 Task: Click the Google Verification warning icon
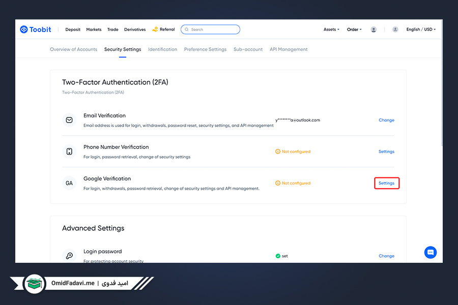277,183
